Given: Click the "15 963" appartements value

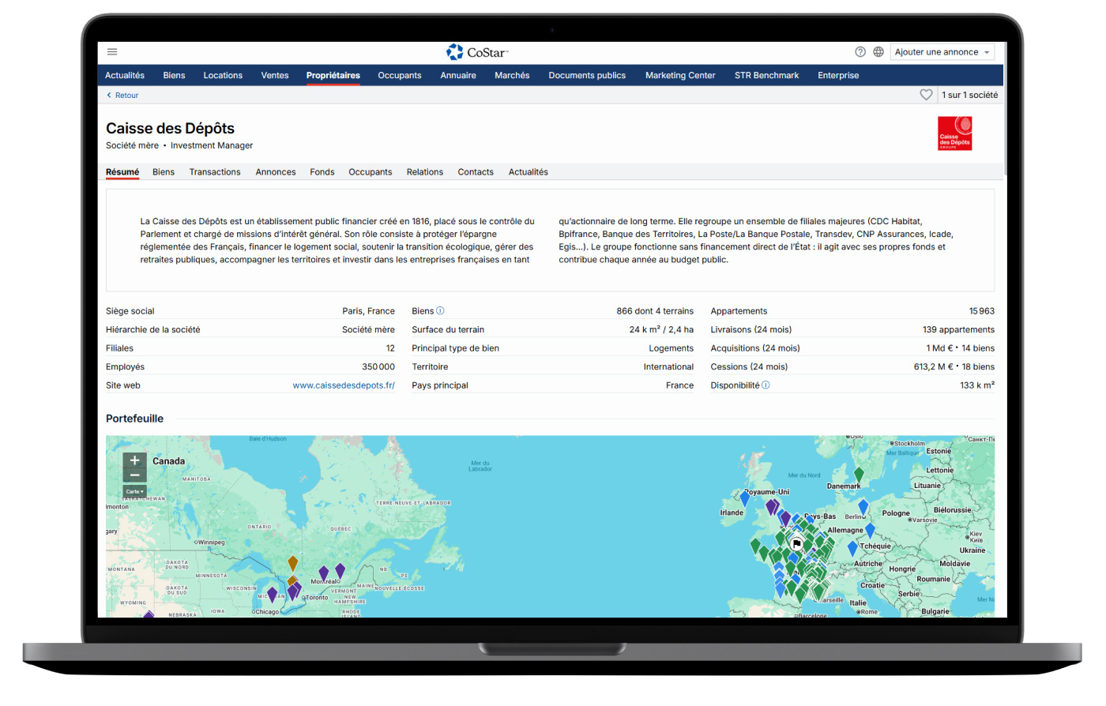Looking at the screenshot, I should (x=982, y=311).
